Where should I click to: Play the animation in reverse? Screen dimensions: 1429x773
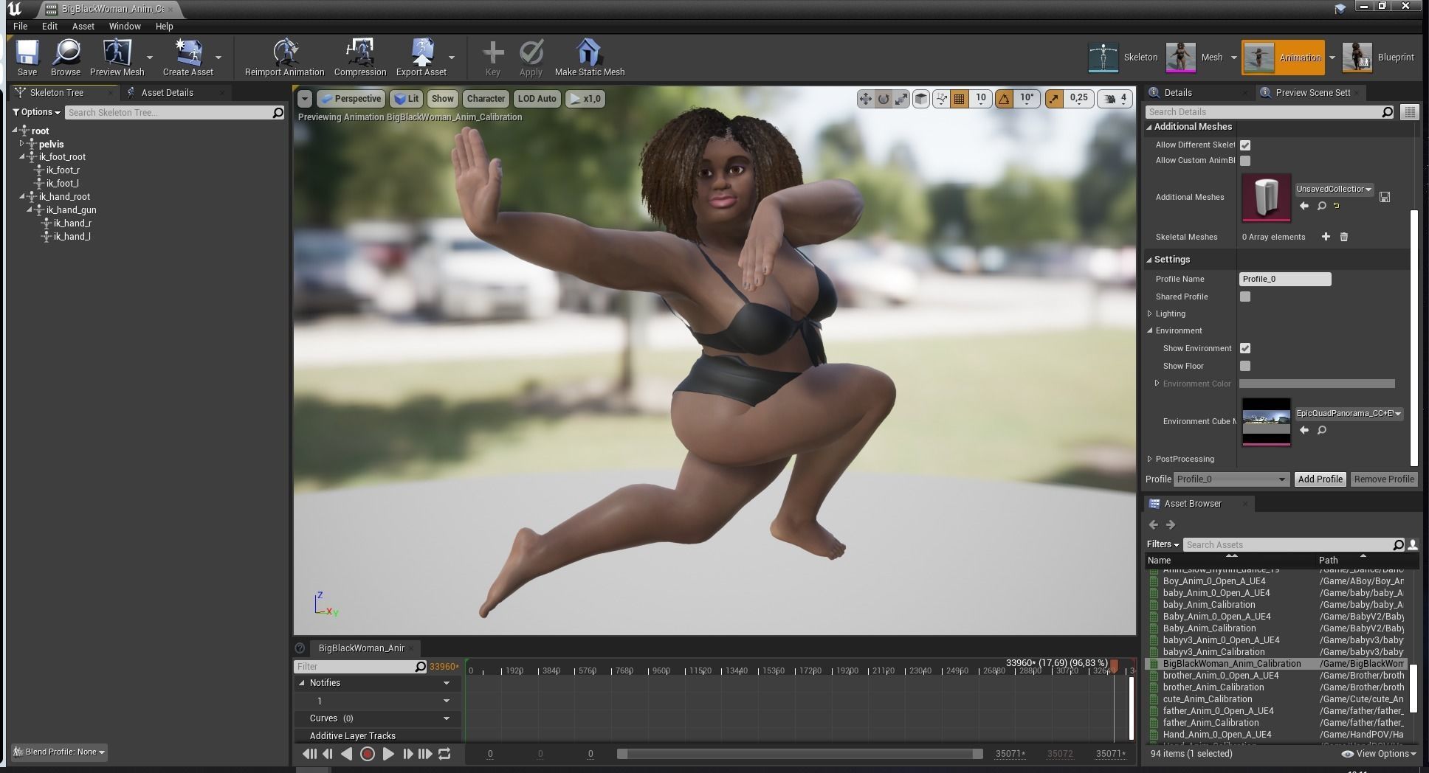[347, 754]
